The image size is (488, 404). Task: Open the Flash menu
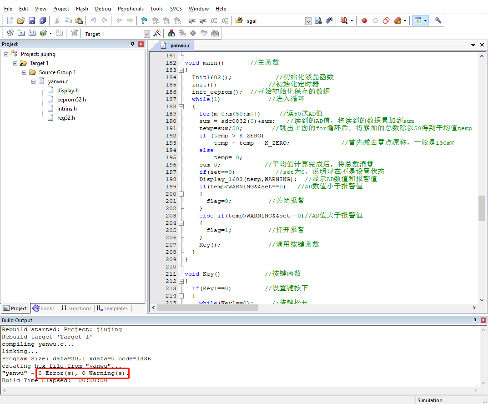point(82,9)
